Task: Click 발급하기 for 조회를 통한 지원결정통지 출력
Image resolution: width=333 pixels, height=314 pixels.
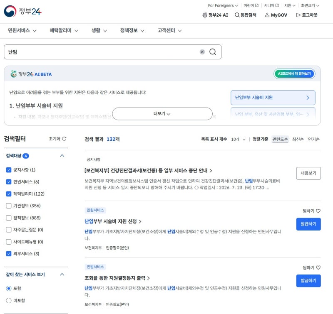Action: coord(308,281)
